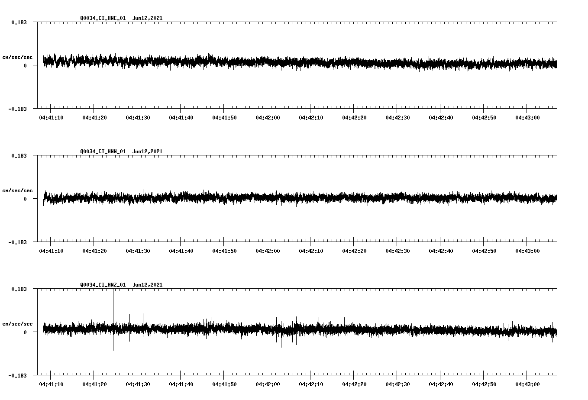Viewport: 588px width, 400px height.
Task: Click 0.183 upper limit on HNE plot
Action: click(x=19, y=22)
